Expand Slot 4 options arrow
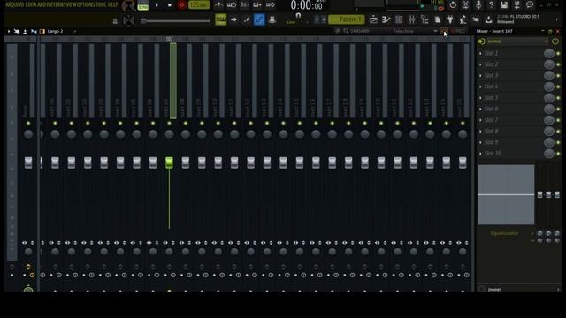566x318 pixels. pyautogui.click(x=480, y=87)
